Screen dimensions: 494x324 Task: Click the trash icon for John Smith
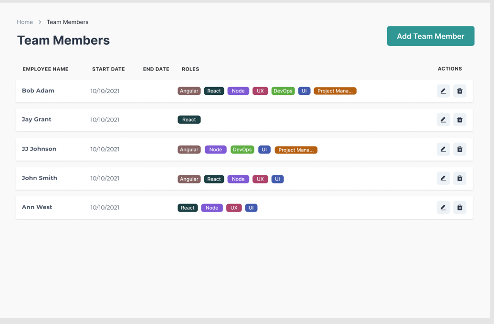click(x=460, y=178)
